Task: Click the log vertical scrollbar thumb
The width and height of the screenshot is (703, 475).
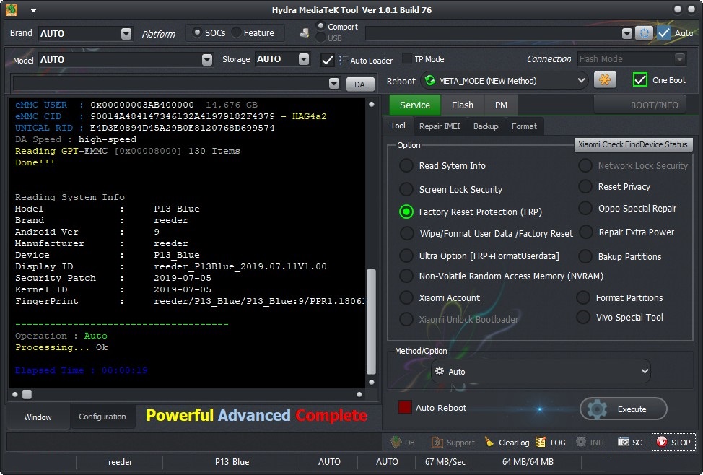Action: pos(371,321)
